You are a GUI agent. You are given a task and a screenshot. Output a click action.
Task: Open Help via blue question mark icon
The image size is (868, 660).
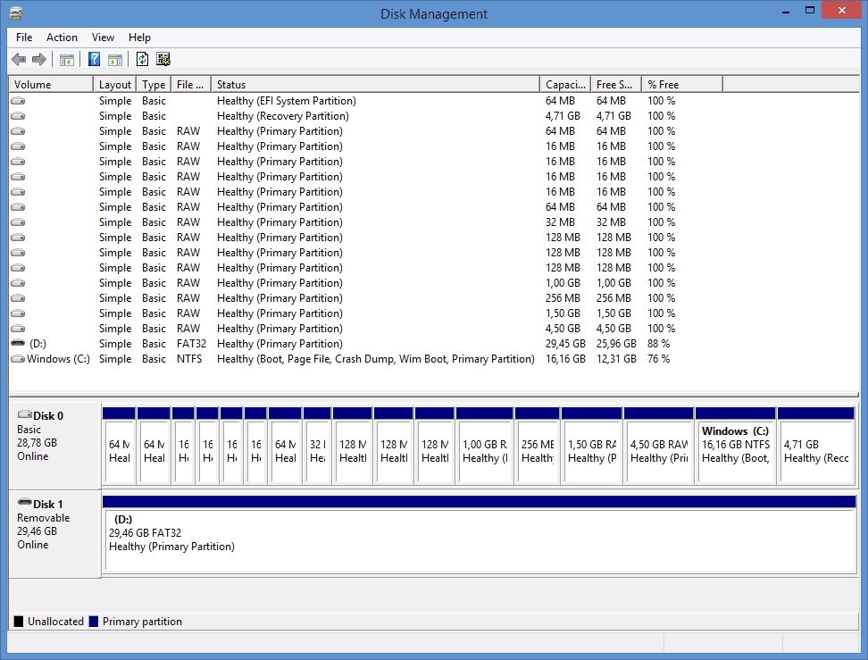point(94,60)
